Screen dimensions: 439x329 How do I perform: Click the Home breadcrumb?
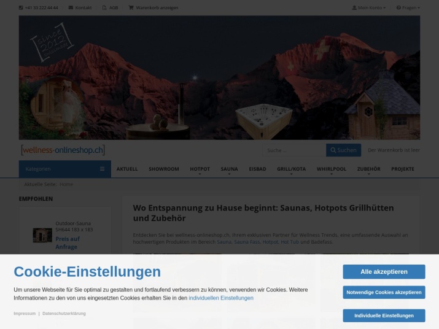pyautogui.click(x=66, y=184)
